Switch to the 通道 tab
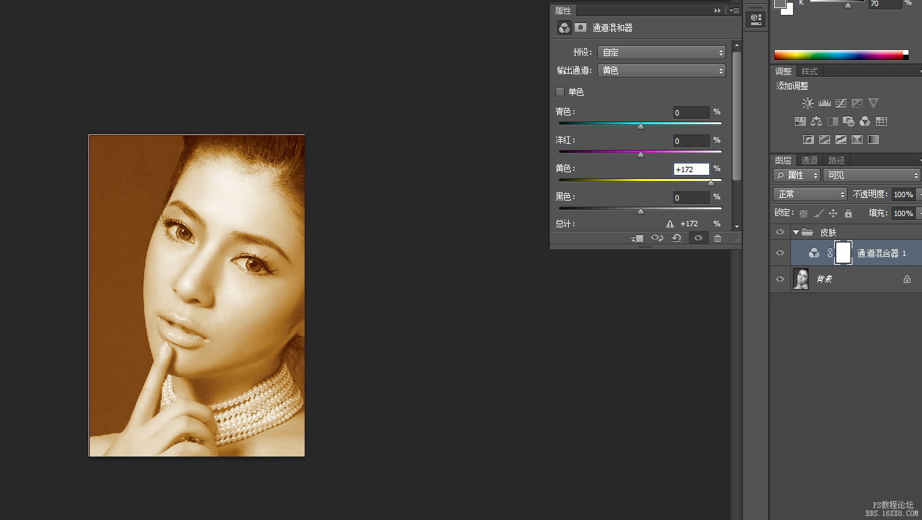Screen dimensions: 922x520 [809, 161]
